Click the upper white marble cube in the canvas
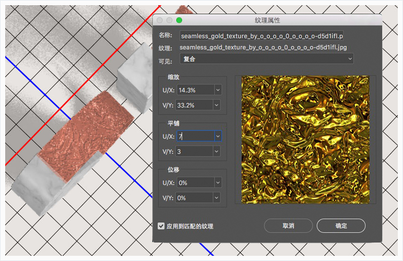403x261 pixels. point(135,77)
